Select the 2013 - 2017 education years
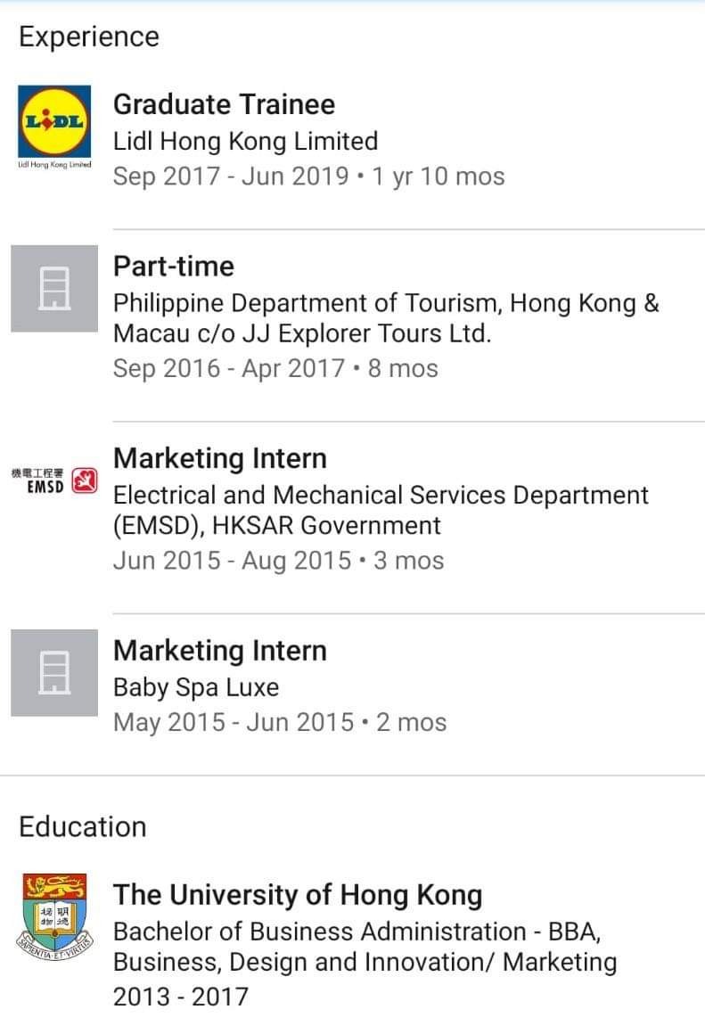This screenshot has height=1026, width=705. point(180,996)
